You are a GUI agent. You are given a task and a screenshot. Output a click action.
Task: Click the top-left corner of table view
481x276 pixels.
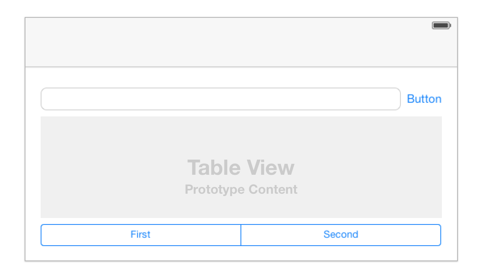tap(42, 118)
